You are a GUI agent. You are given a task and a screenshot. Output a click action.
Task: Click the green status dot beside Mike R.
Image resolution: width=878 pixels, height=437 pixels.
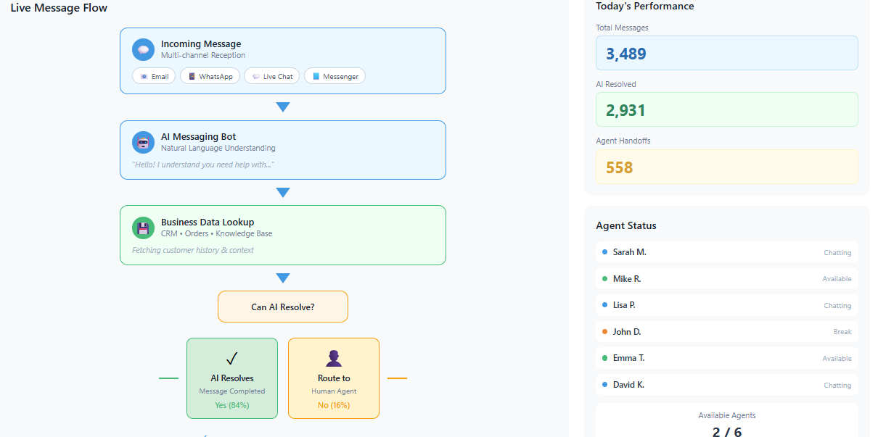pyautogui.click(x=604, y=278)
